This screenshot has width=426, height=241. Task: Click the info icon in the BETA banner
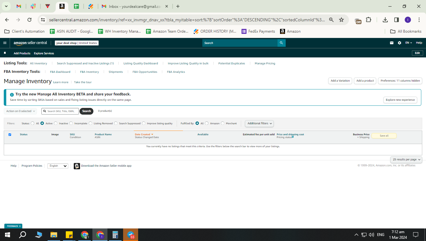(12, 94)
